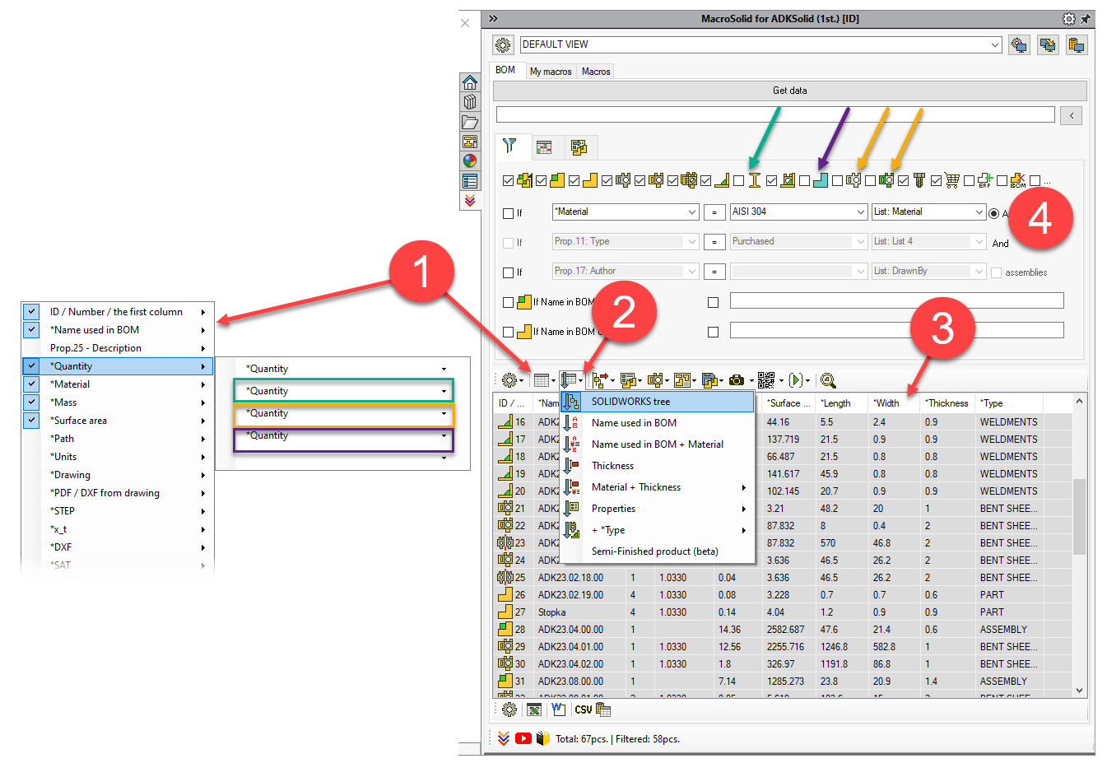1107x763 pixels.
Task: Click the Word export icon below the table
Action: tap(559, 709)
